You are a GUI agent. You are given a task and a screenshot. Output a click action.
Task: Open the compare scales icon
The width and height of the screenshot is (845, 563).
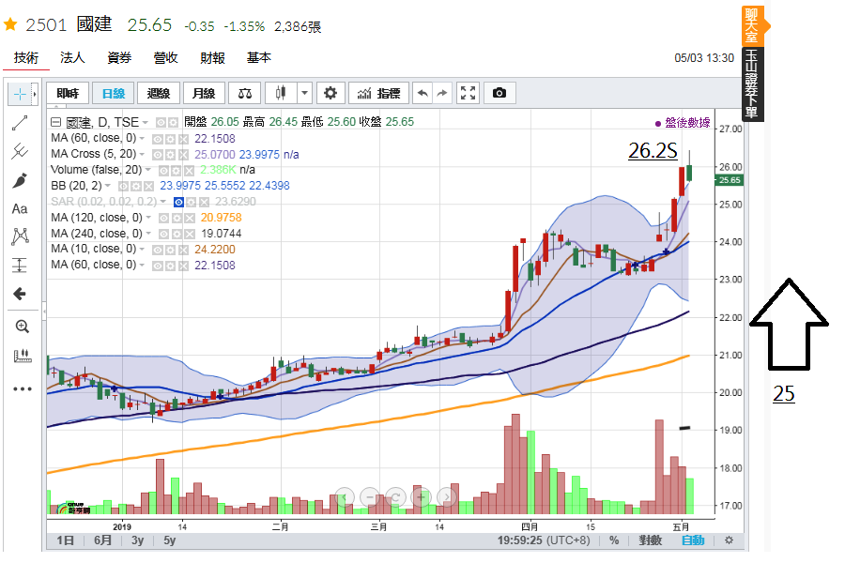pyautogui.click(x=245, y=93)
